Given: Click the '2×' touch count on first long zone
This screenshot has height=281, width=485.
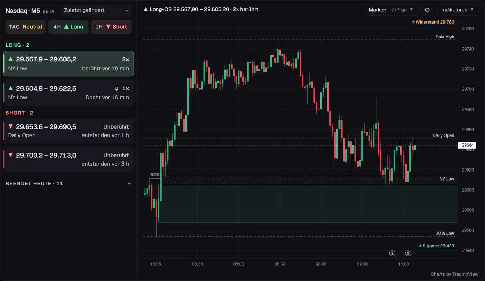Looking at the screenshot, I should coord(125,59).
